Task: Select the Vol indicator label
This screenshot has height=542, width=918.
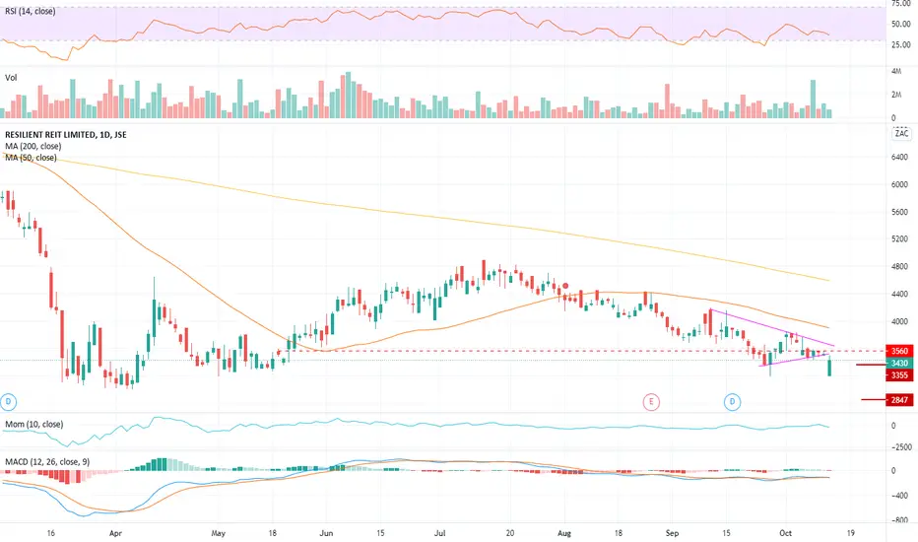Action: click(11, 77)
